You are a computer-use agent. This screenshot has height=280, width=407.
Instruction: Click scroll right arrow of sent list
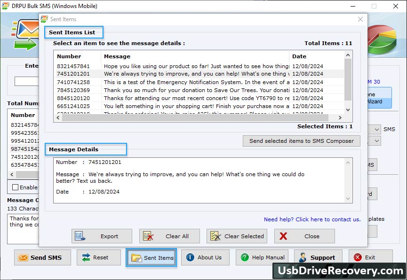[340, 118]
